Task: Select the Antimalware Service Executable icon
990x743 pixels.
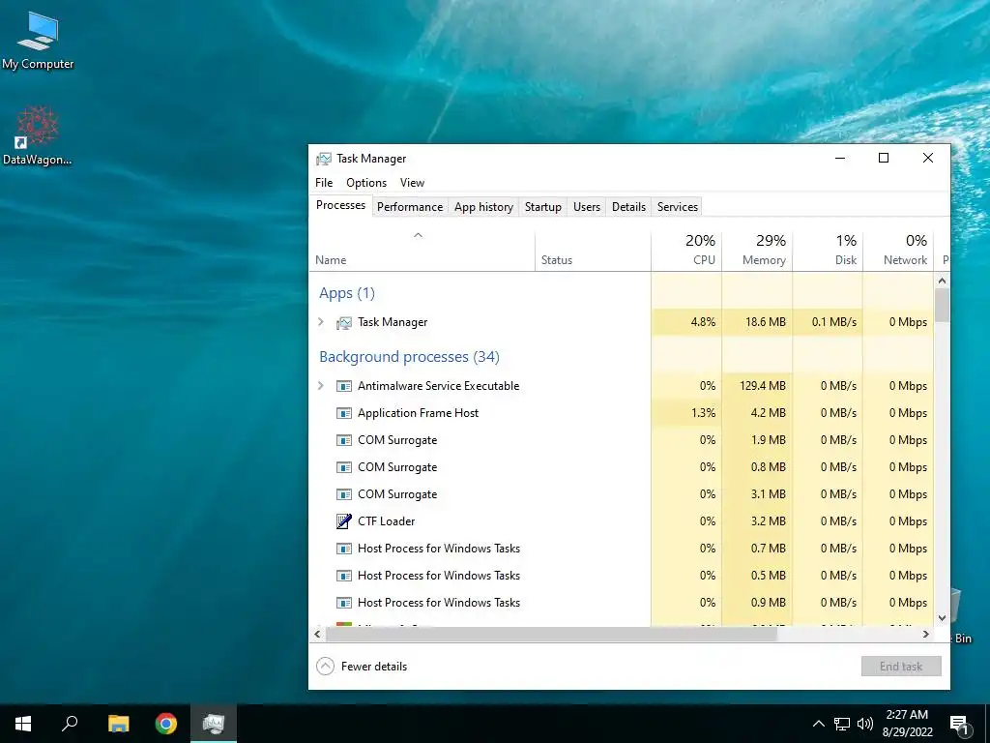Action: (344, 386)
